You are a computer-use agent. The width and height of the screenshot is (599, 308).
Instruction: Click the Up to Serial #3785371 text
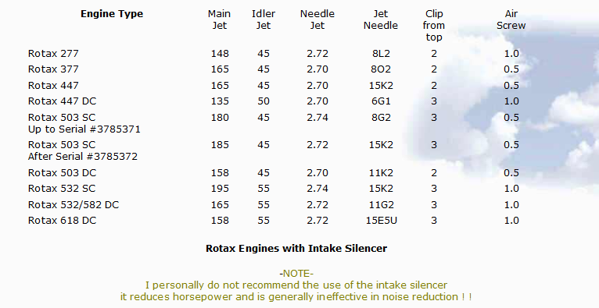click(84, 129)
